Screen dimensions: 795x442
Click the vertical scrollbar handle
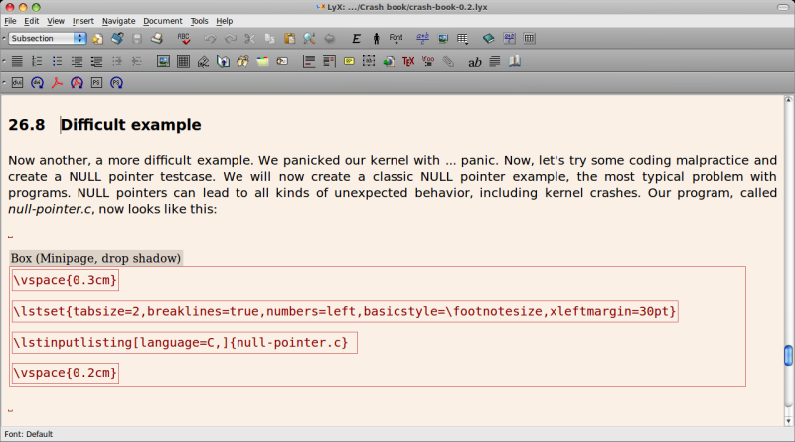click(788, 355)
